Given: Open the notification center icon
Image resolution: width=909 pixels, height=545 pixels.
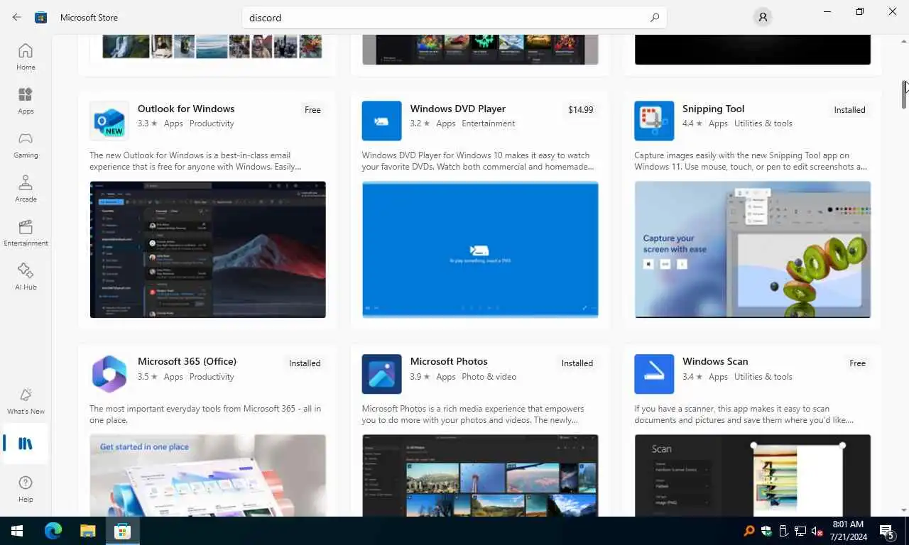Looking at the screenshot, I should (x=886, y=531).
